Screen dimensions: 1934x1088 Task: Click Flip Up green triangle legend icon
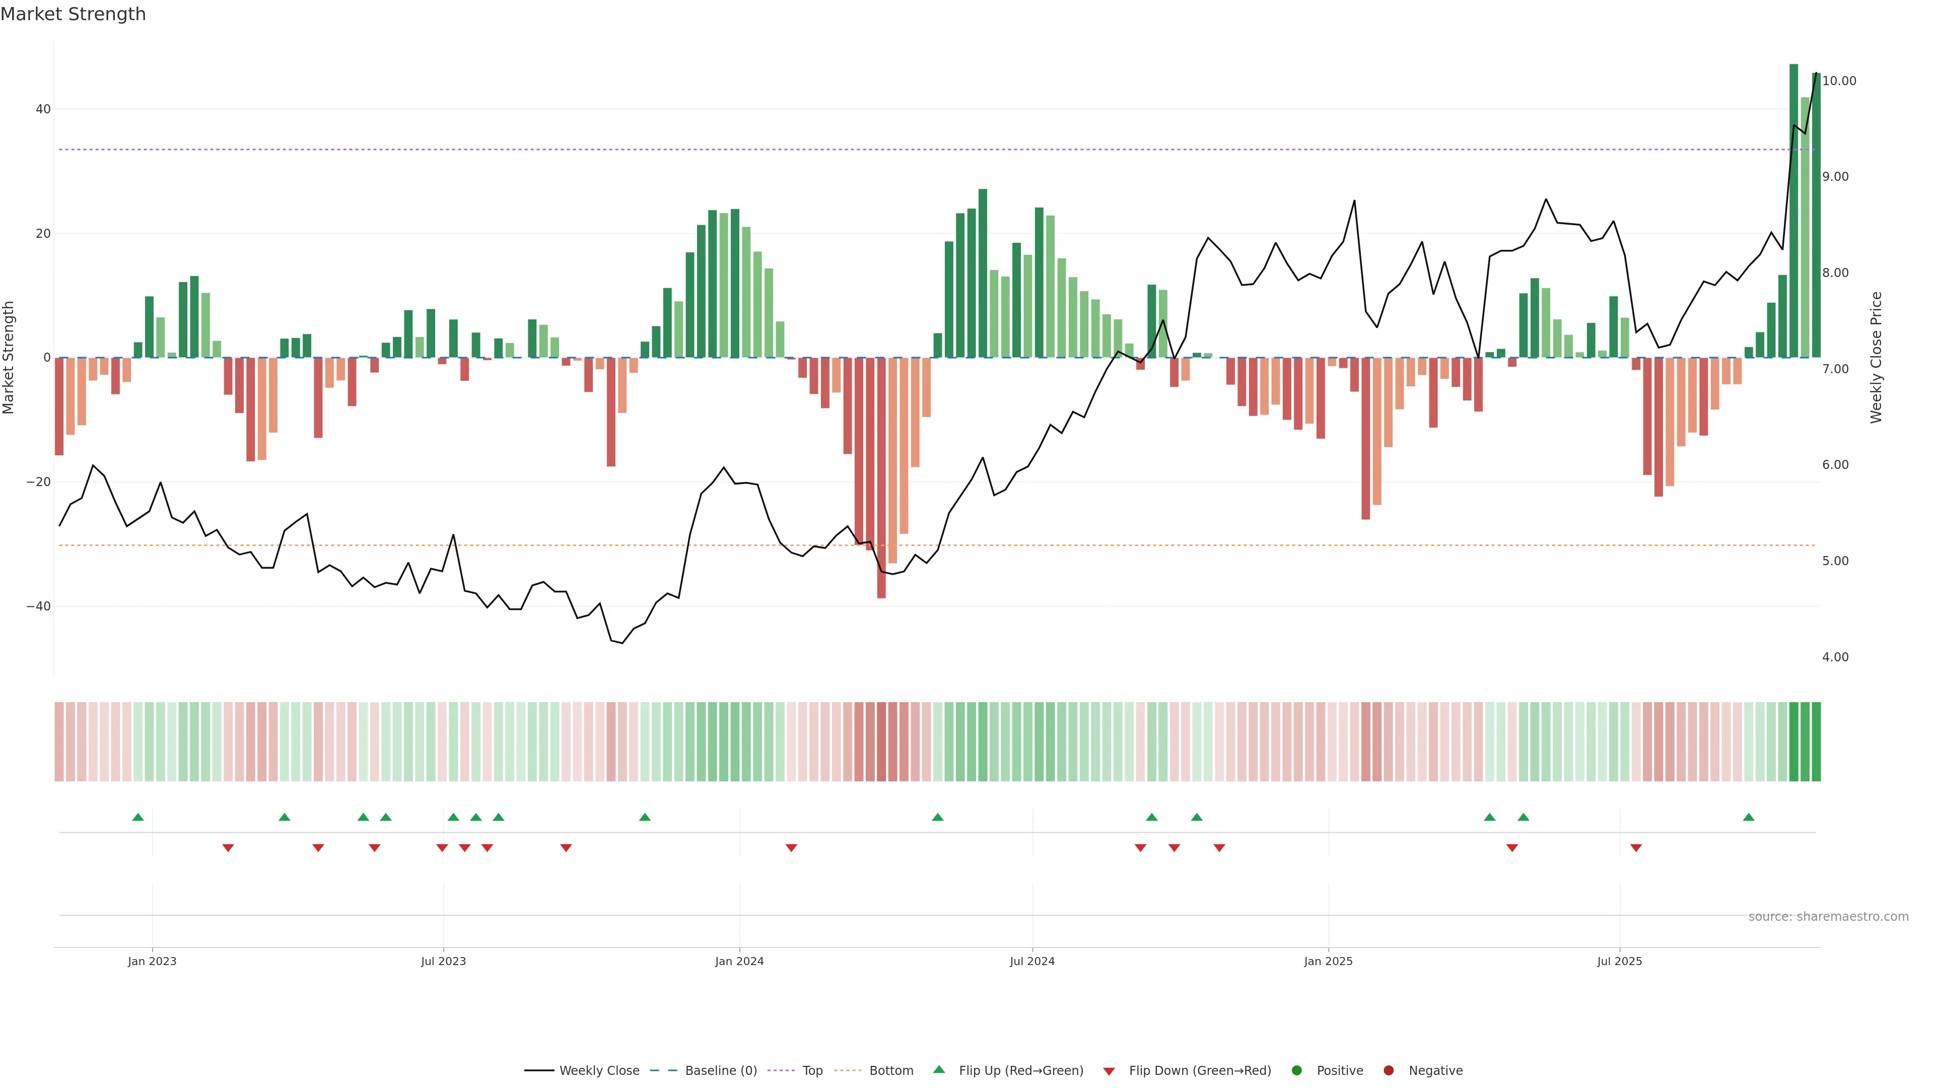(938, 1069)
